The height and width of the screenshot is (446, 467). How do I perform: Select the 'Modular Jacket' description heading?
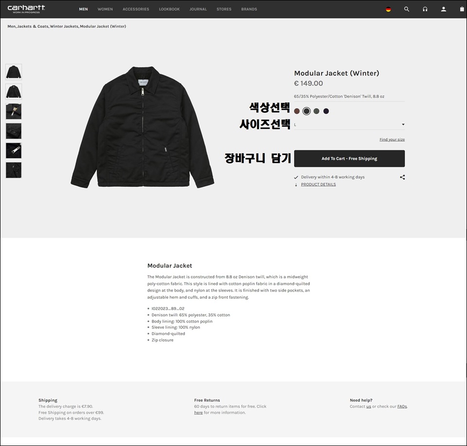pyautogui.click(x=170, y=266)
